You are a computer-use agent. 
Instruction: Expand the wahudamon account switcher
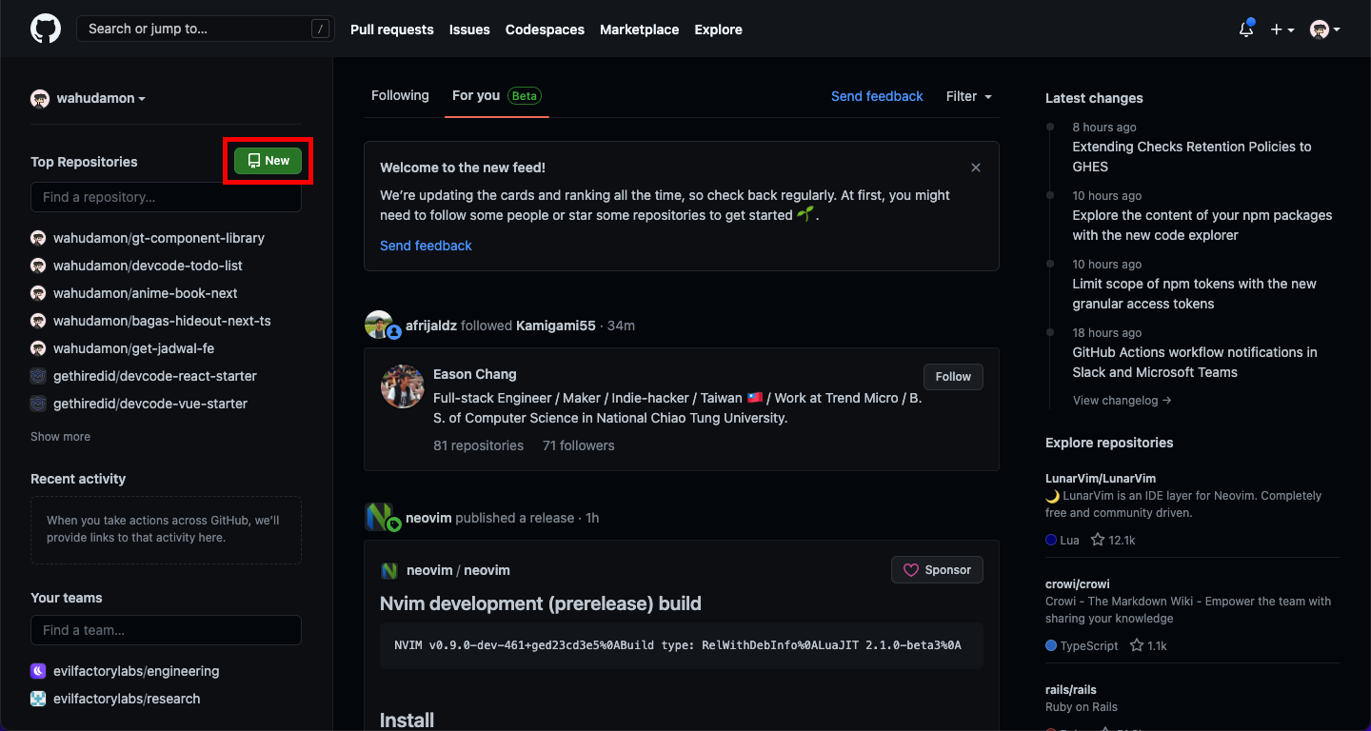(89, 98)
